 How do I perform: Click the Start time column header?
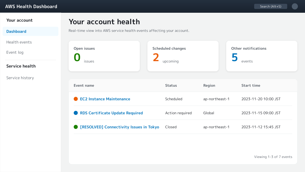click(251, 85)
